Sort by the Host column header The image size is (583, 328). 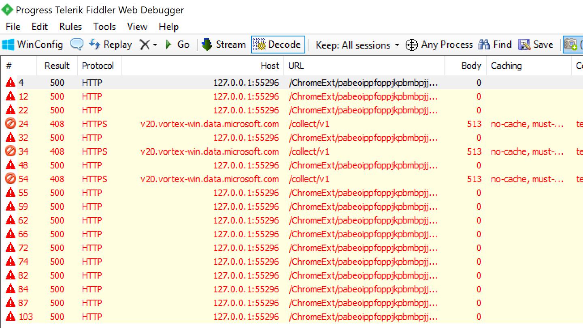click(x=269, y=66)
